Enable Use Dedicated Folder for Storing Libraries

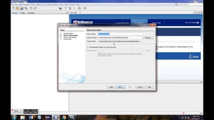(88, 47)
